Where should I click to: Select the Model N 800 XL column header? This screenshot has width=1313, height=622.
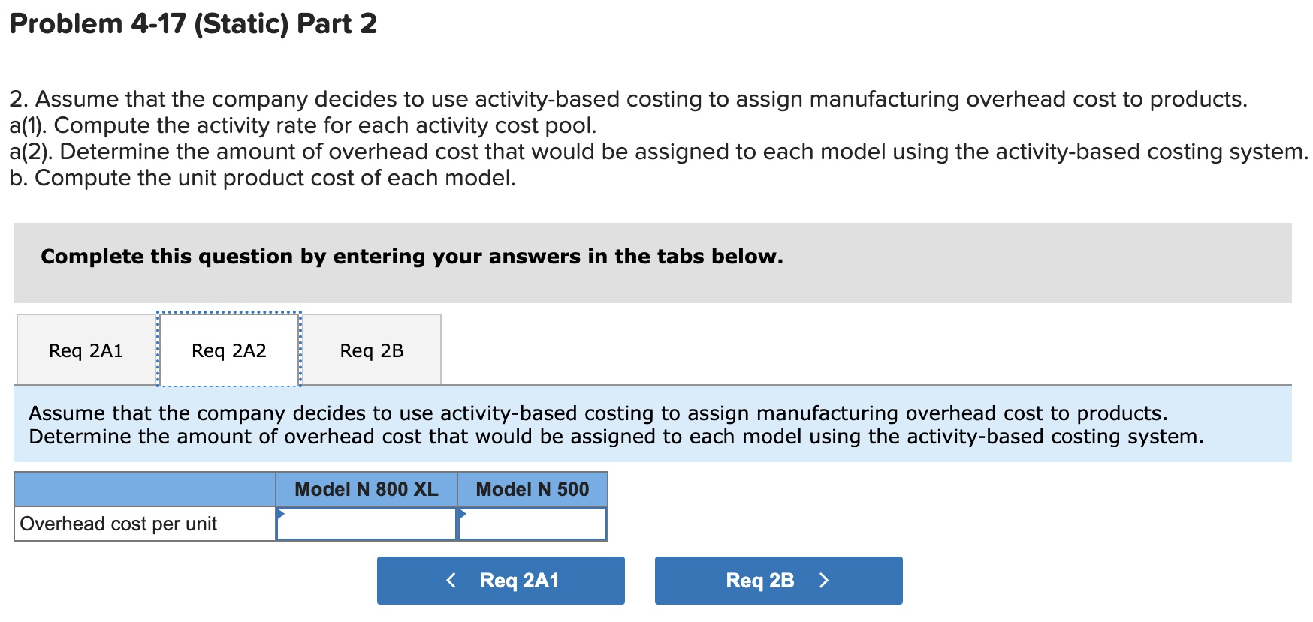click(367, 489)
